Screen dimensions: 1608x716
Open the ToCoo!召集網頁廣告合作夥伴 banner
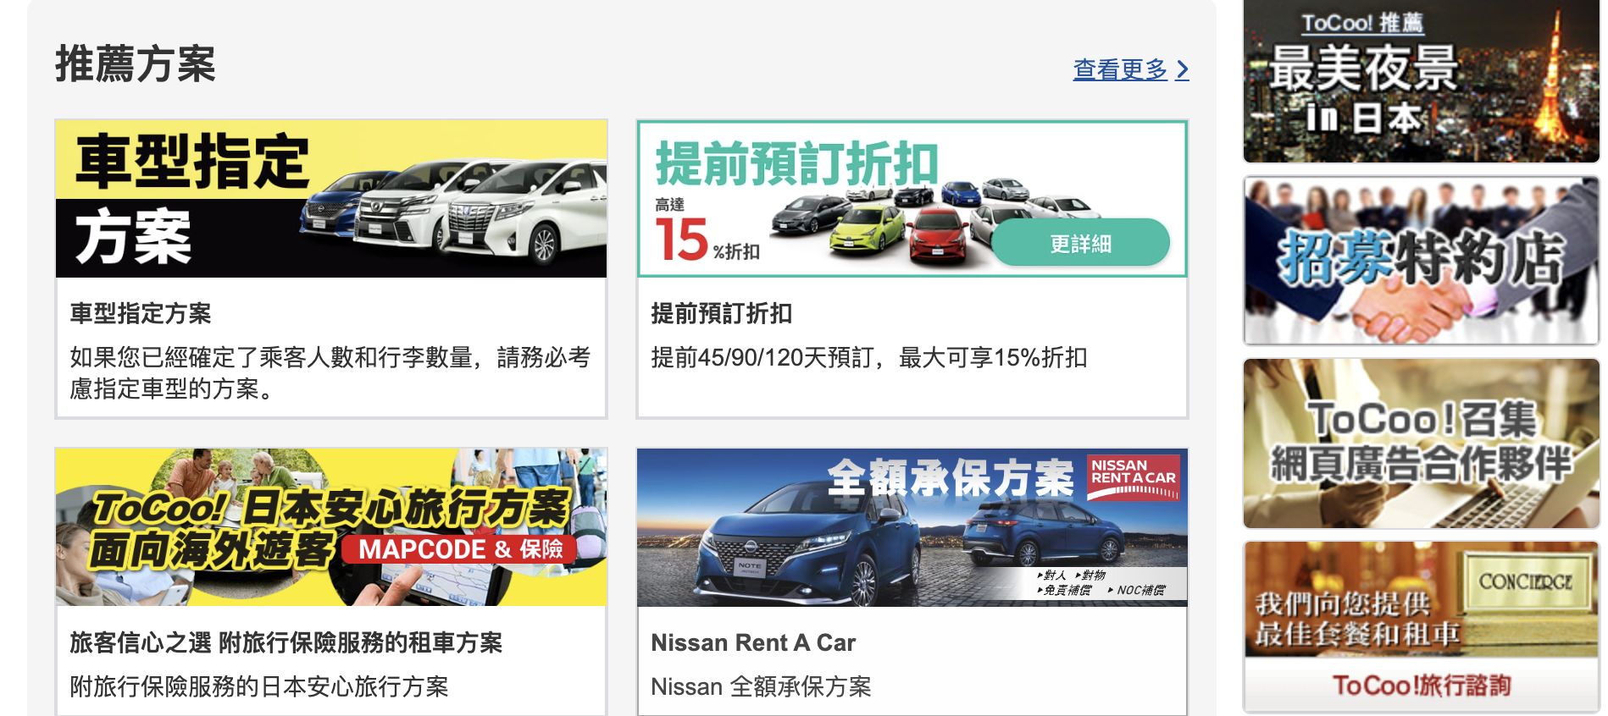[x=1421, y=443]
